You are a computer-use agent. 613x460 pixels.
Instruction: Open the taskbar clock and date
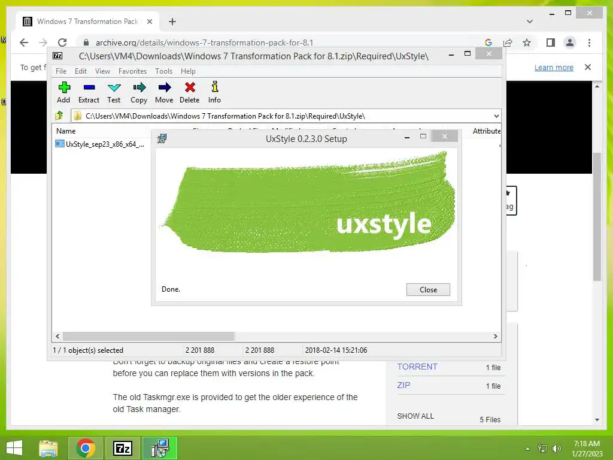pos(587,449)
